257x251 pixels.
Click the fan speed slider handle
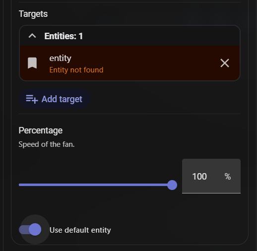tap(172, 185)
